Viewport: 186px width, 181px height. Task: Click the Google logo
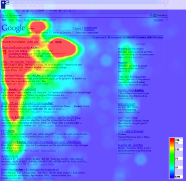pyautogui.click(x=13, y=28)
